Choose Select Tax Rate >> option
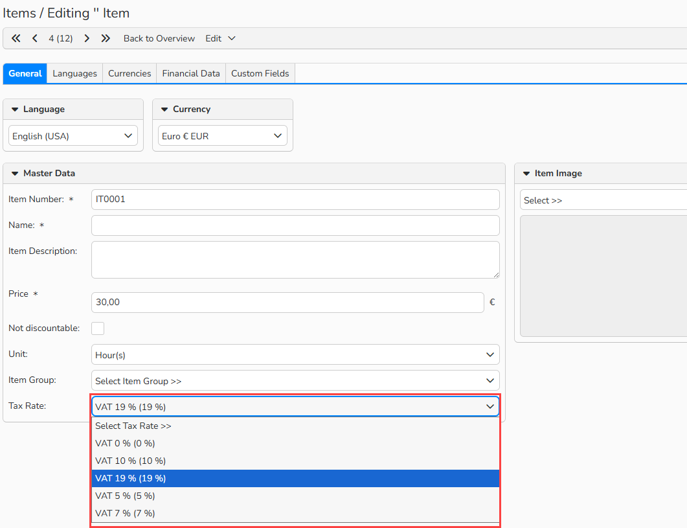 [x=295, y=426]
